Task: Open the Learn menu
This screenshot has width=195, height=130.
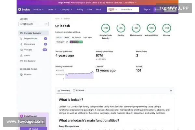Action: coord(52,9)
